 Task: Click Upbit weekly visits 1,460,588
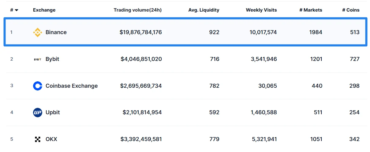[264, 112]
